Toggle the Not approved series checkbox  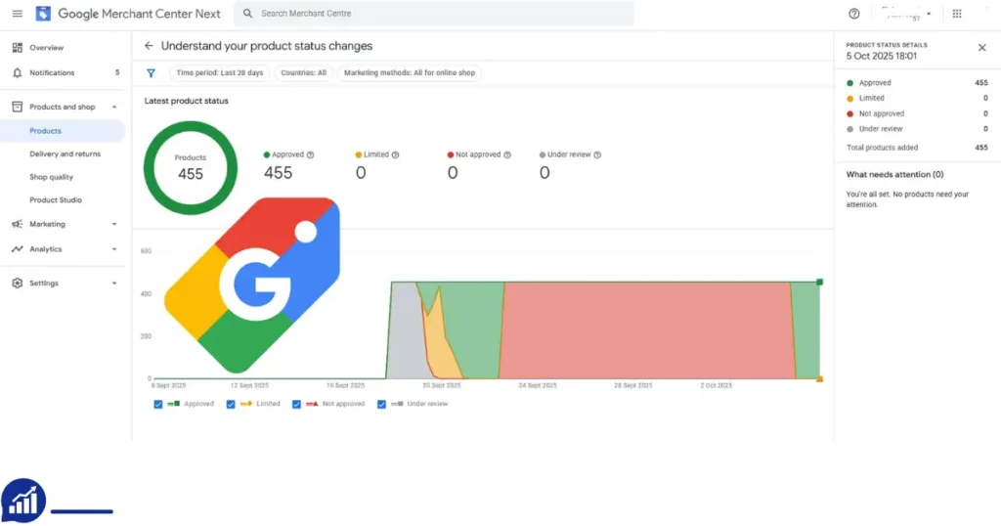pos(296,404)
